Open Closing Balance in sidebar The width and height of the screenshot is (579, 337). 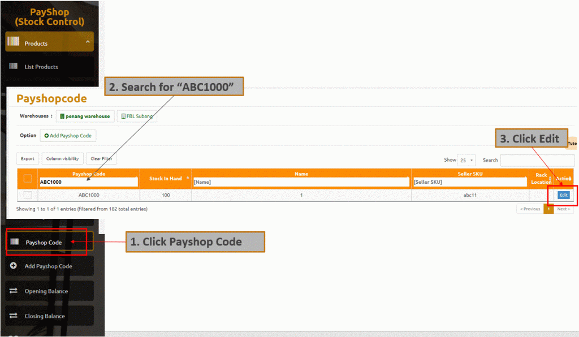tap(50, 316)
